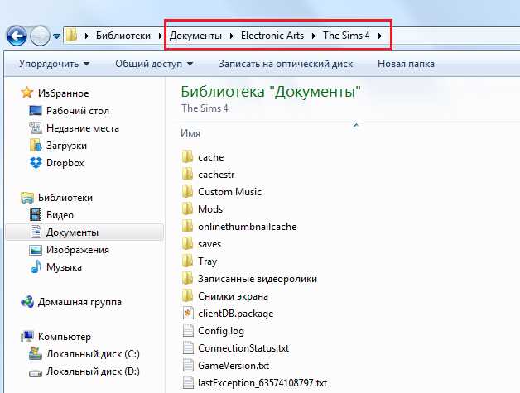Select Избранное star icon in sidebar
Viewport: 520px width, 393px height.
pos(26,93)
